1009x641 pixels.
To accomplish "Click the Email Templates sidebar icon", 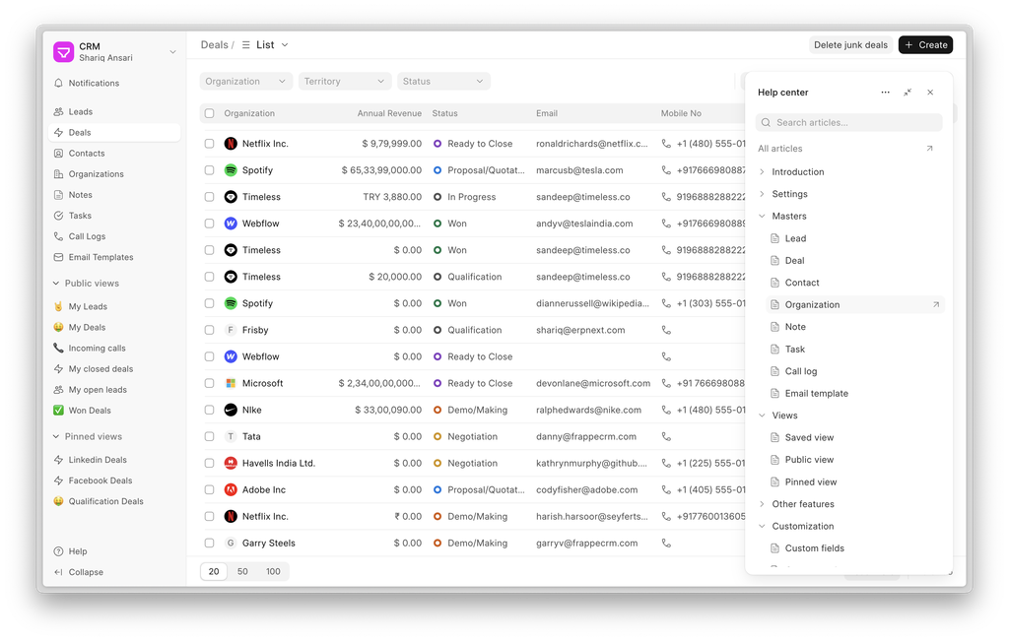I will click(x=59, y=258).
